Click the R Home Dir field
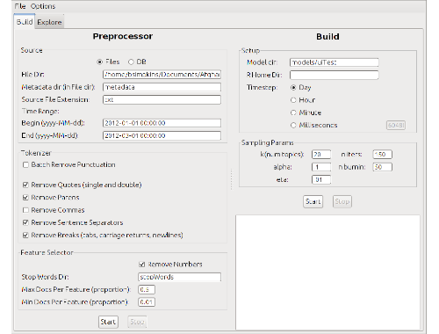The width and height of the screenshot is (439, 334). pos(335,75)
